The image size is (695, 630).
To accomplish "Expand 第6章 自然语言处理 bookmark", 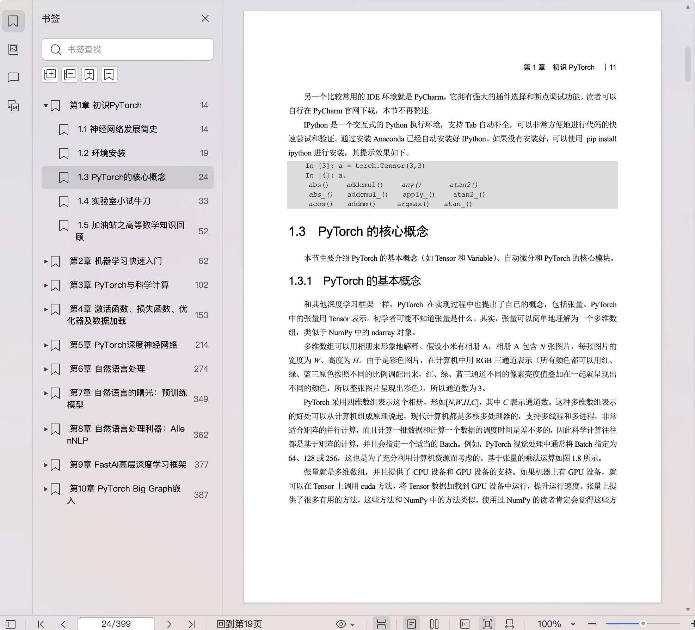I will (46, 369).
